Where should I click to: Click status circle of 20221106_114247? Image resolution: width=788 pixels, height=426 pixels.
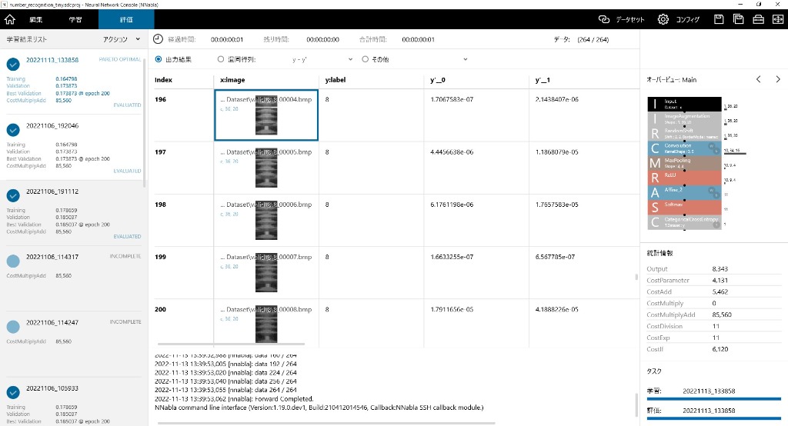13,327
